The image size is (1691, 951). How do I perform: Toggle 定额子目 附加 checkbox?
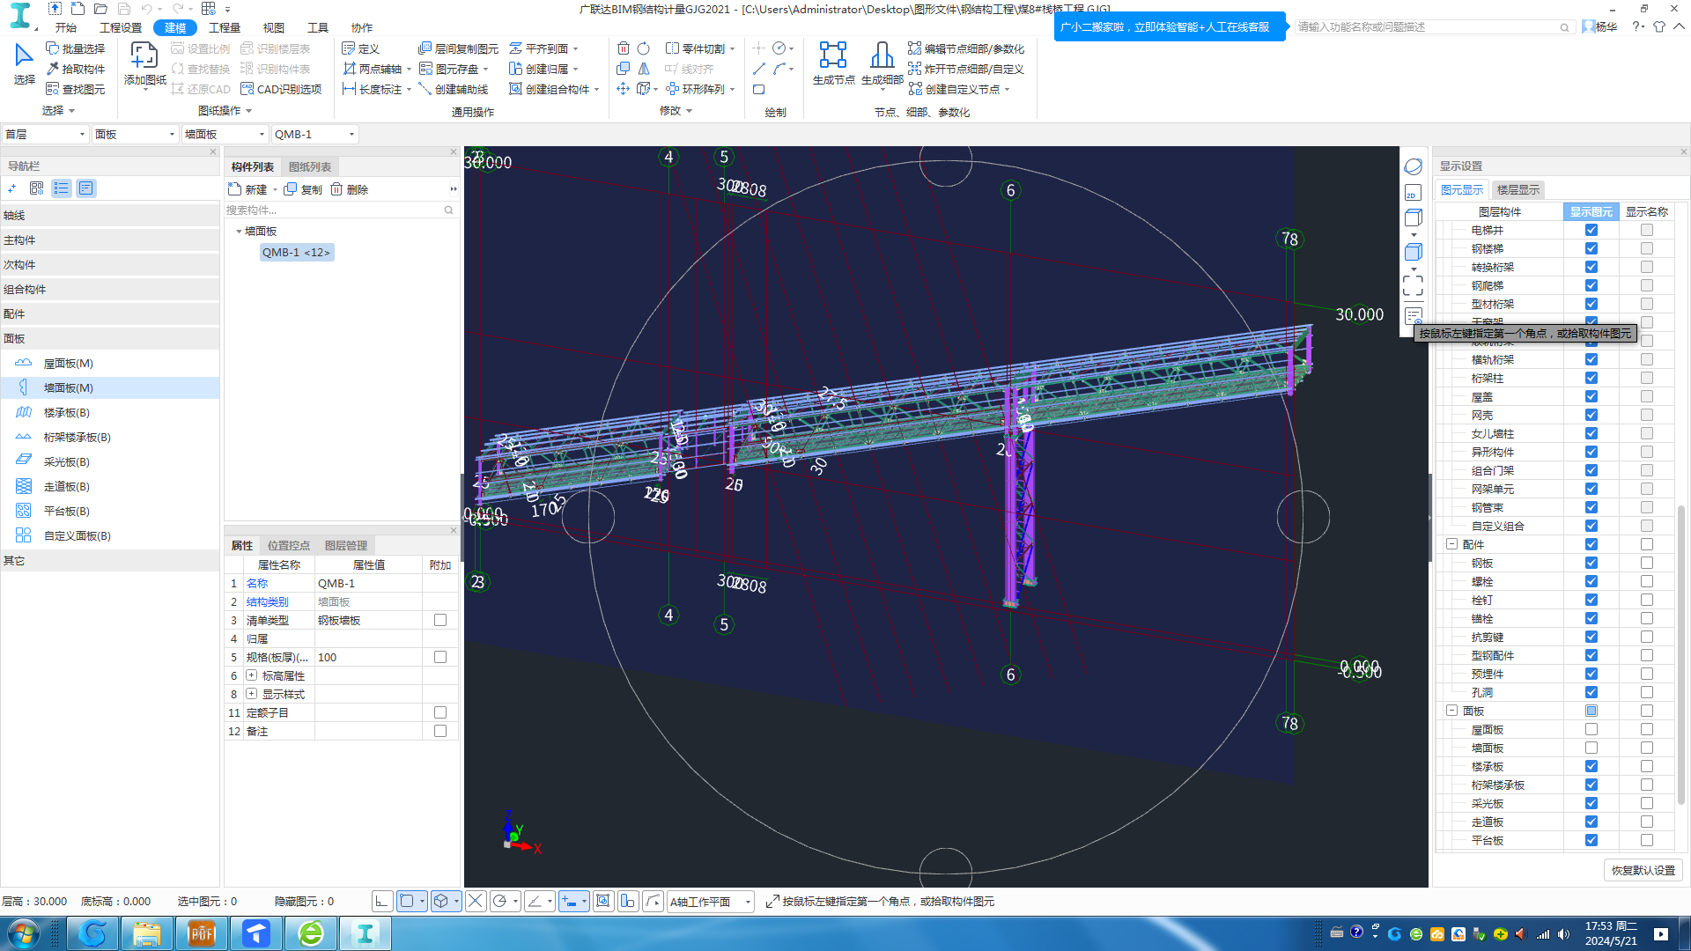pyautogui.click(x=440, y=712)
